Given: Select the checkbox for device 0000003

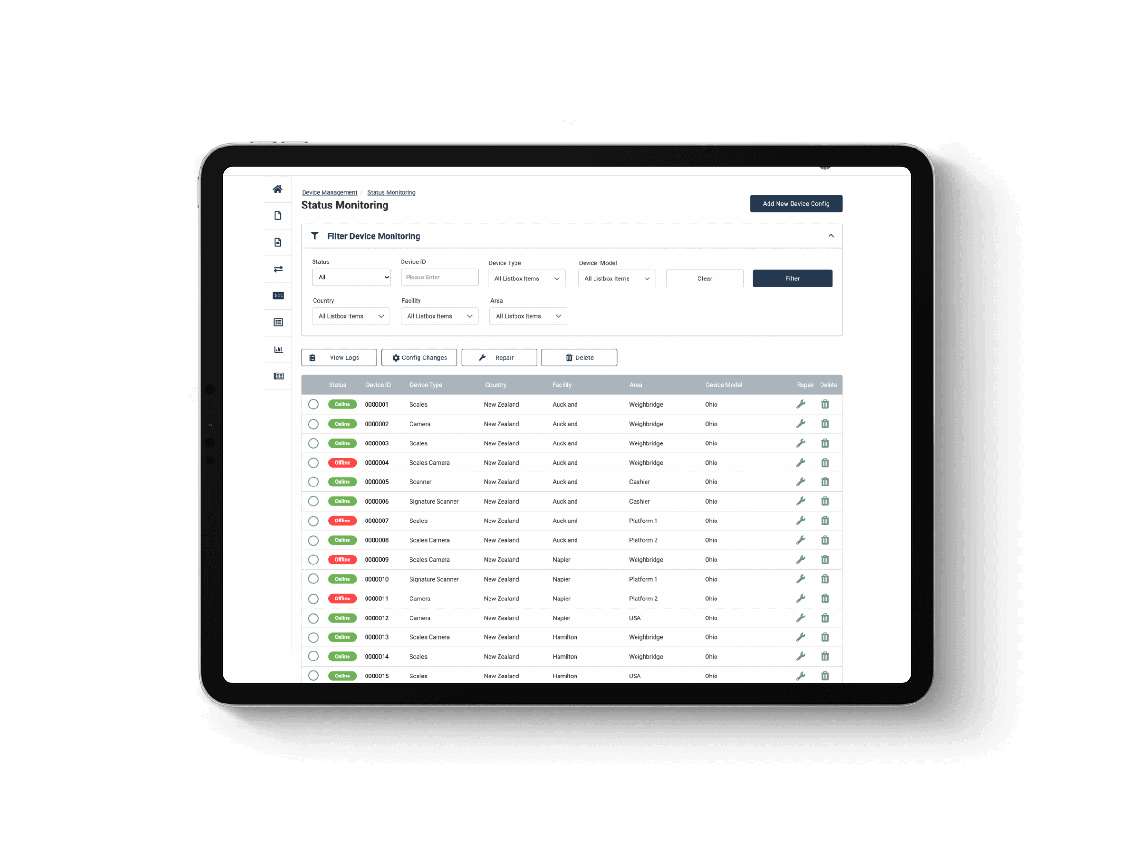Looking at the screenshot, I should (x=314, y=443).
